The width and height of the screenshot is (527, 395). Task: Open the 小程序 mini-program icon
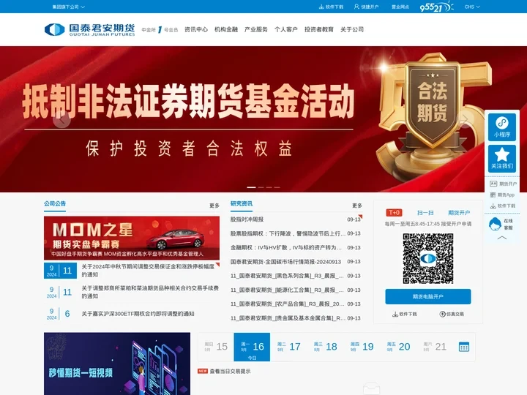click(502, 127)
